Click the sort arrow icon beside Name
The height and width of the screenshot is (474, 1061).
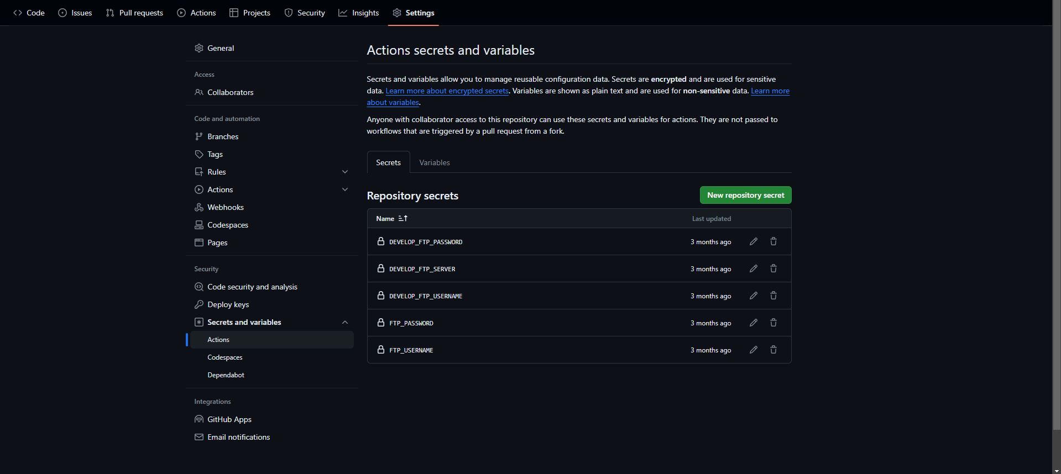click(x=403, y=218)
